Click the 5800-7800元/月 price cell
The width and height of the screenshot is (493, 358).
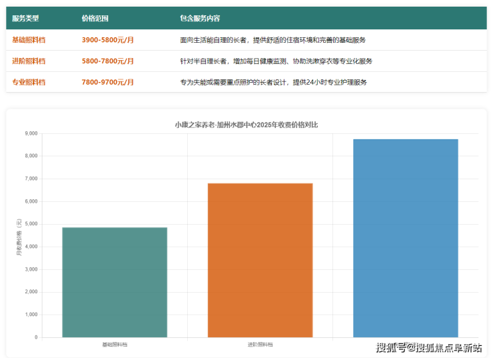(x=108, y=61)
